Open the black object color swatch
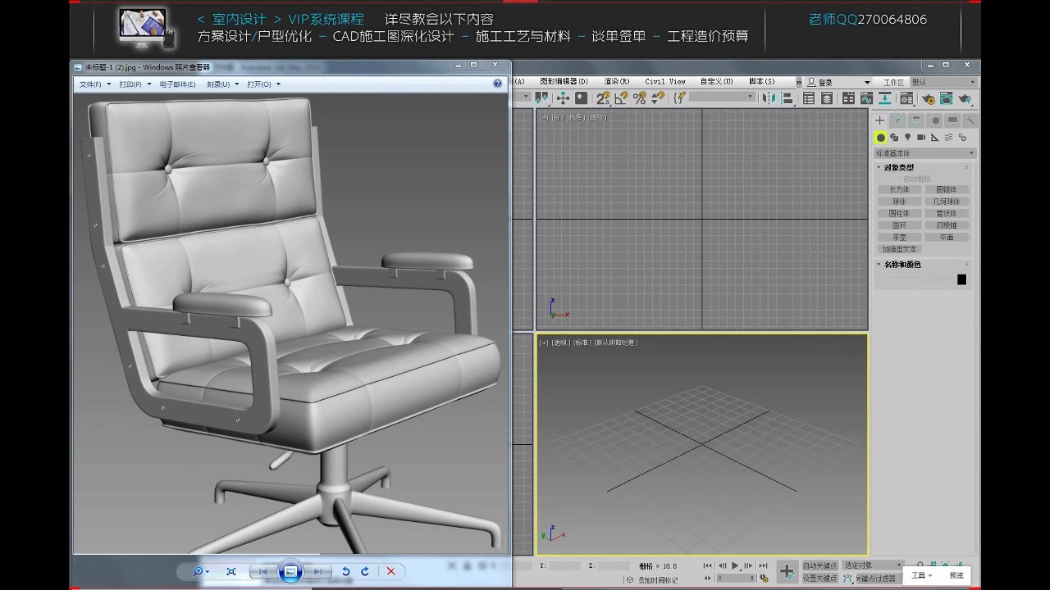 tap(961, 279)
